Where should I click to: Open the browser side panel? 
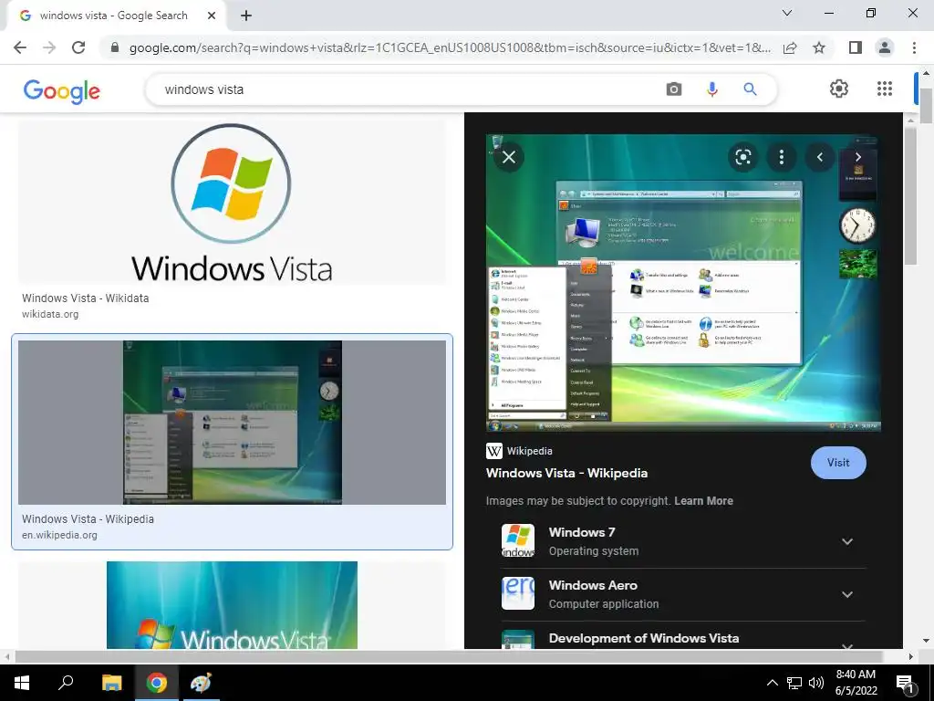pos(856,47)
